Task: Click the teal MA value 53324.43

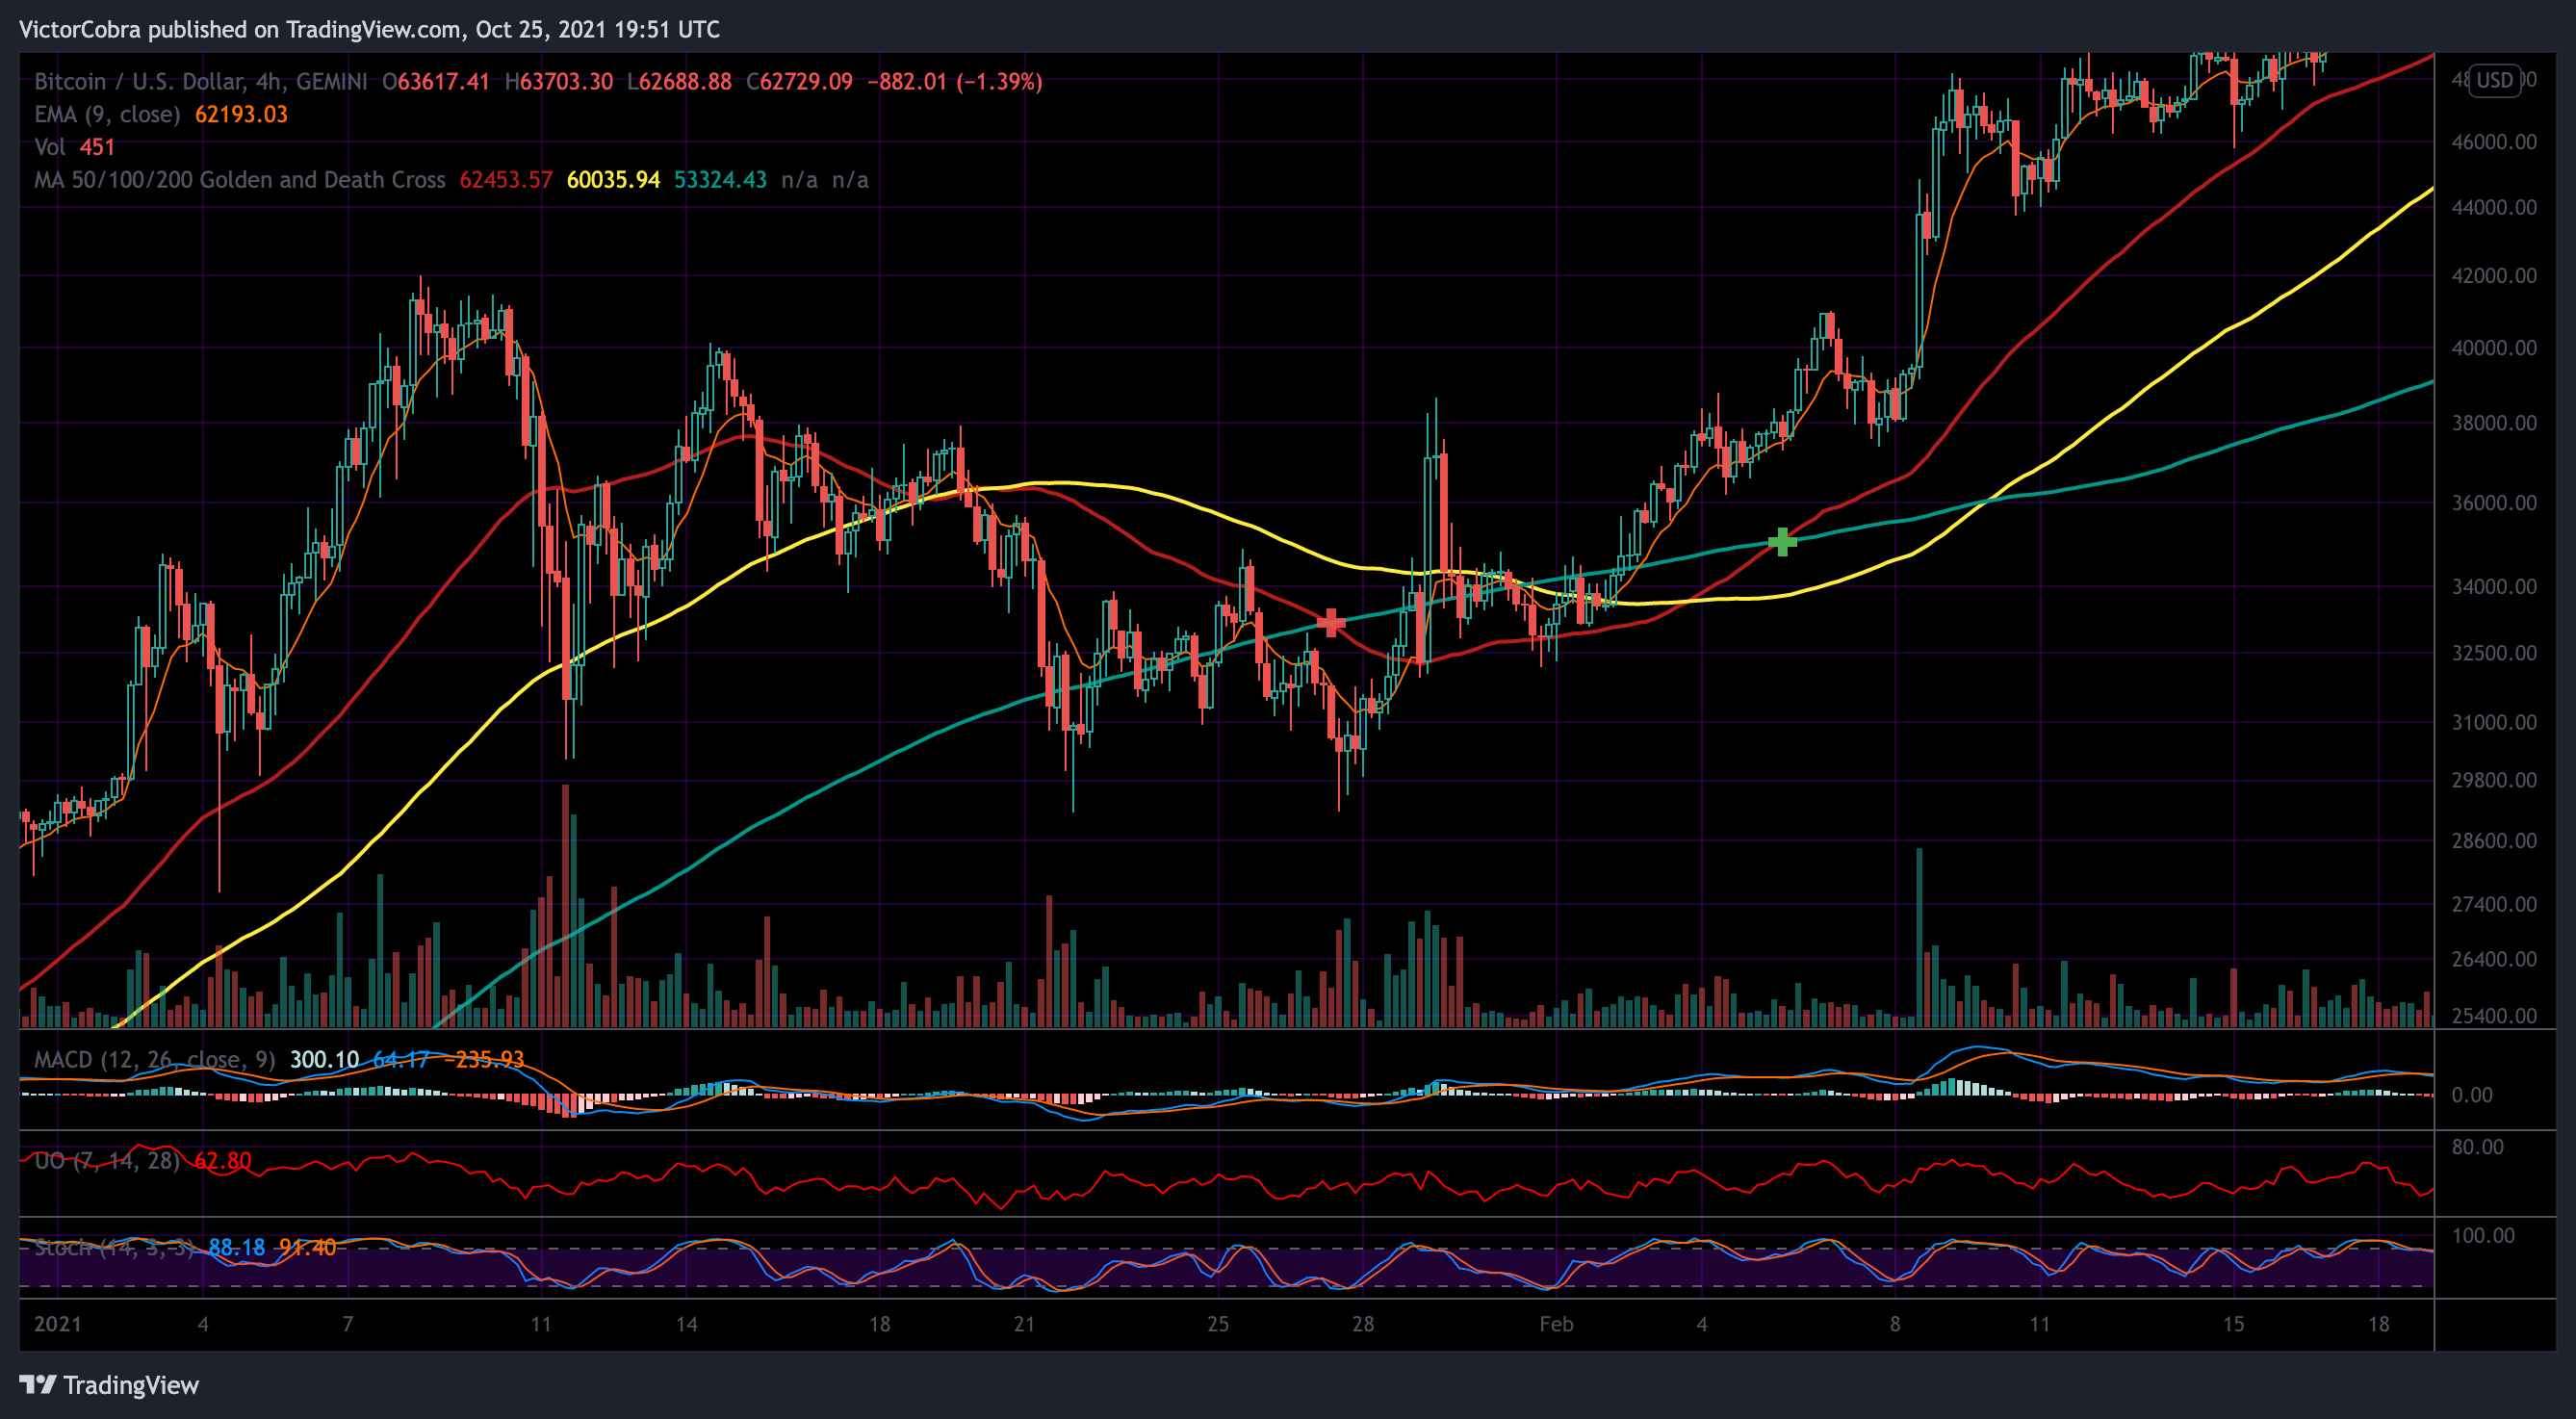Action: (720, 180)
